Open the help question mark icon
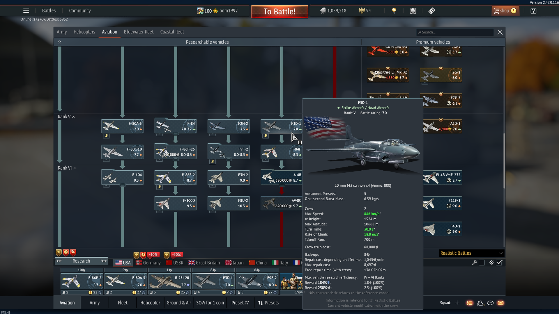The image size is (559, 314). 533,11
